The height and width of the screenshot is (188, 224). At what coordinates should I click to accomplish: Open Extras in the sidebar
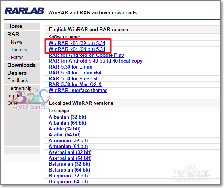click(x=17, y=58)
